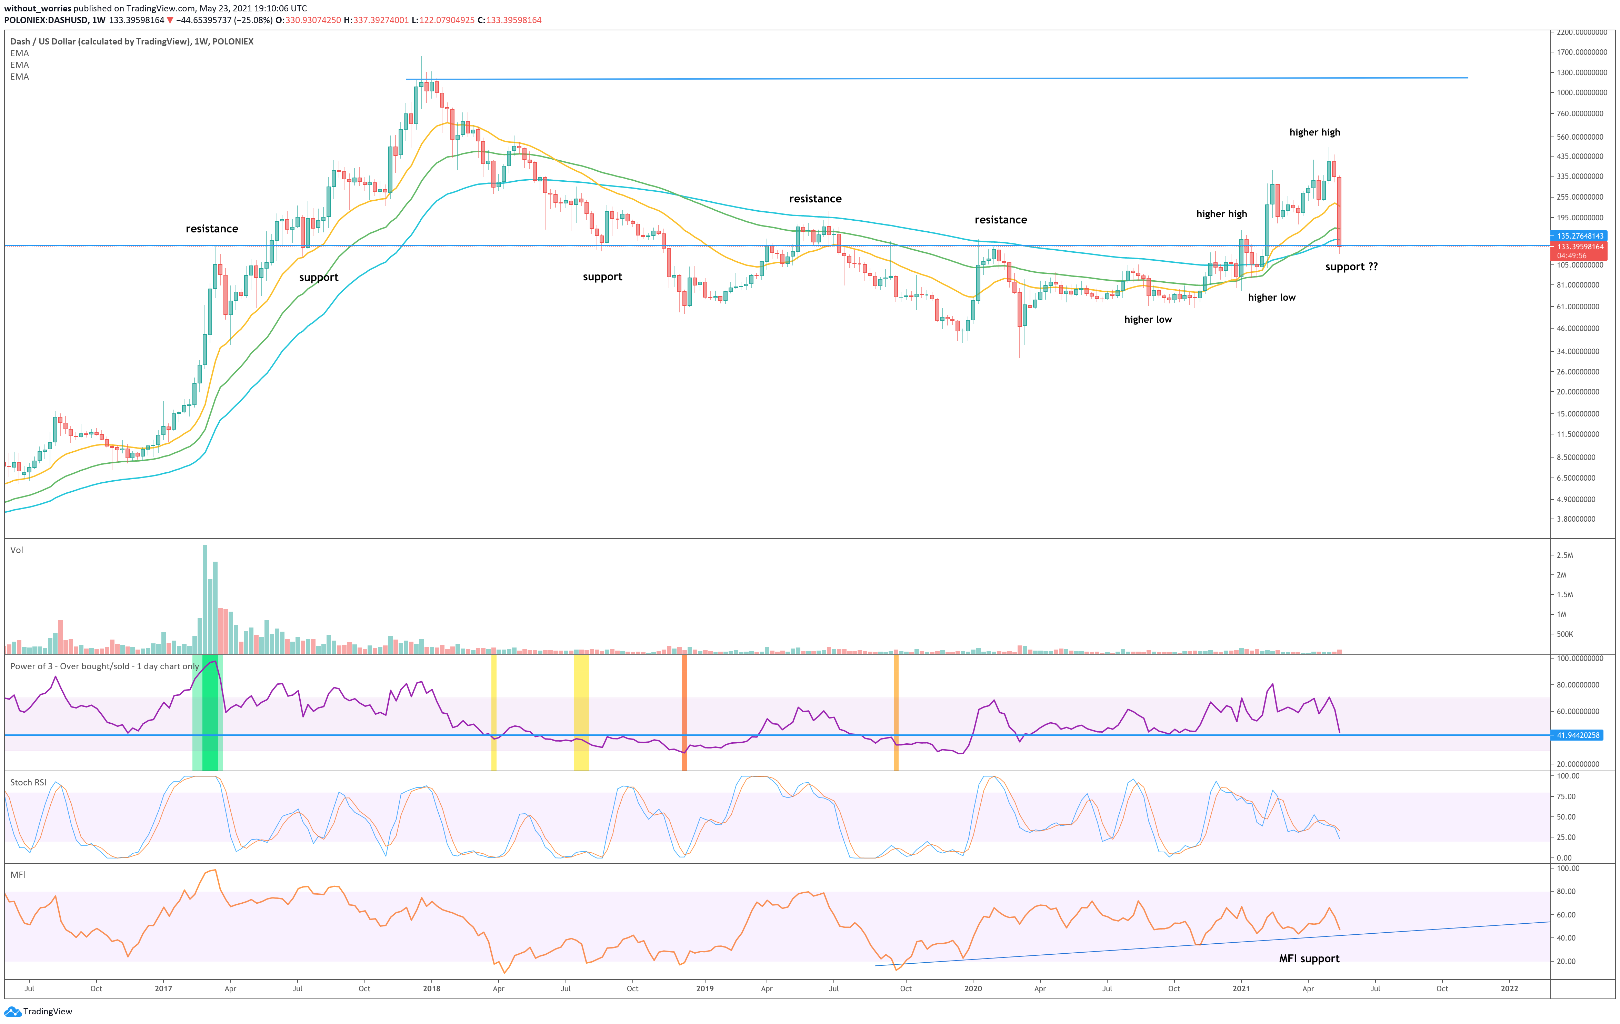
Task: Click the tallest volume bar in the Vol panel
Action: click(x=205, y=599)
